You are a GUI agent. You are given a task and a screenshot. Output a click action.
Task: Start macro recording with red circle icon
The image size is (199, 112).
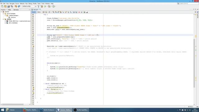[x=79, y=12]
